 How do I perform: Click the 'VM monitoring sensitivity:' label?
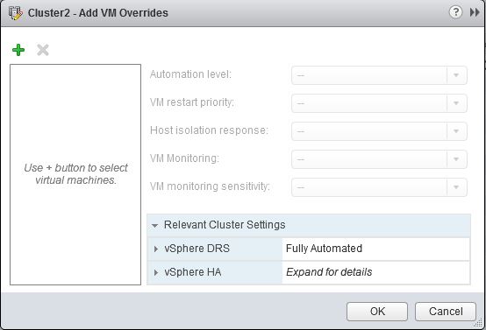coord(210,186)
